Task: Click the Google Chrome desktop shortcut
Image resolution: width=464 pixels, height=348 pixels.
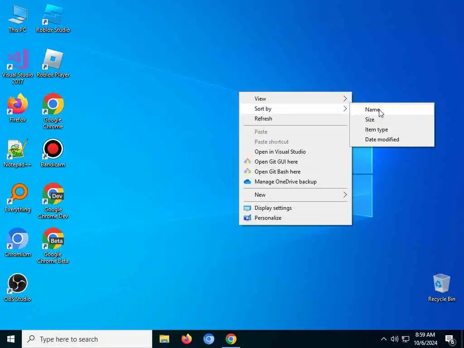Action: [53, 111]
